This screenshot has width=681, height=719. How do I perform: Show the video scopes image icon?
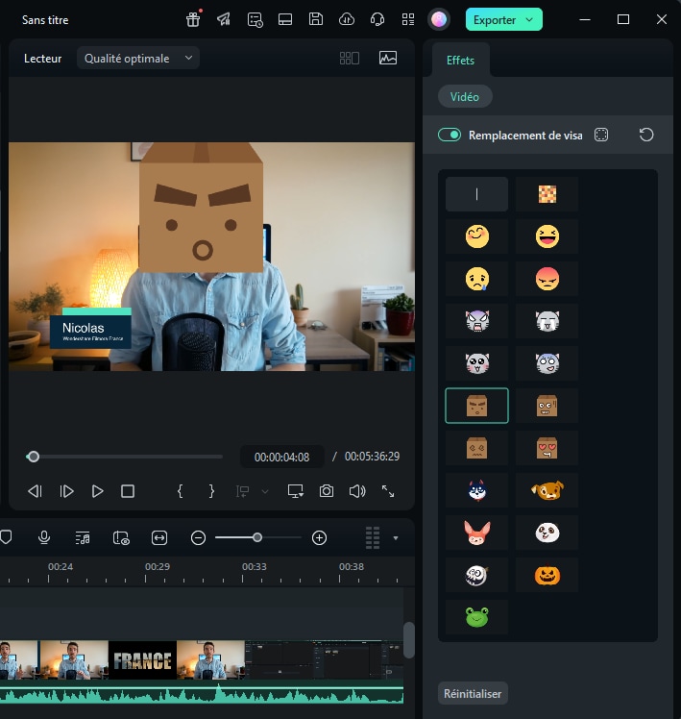(388, 58)
